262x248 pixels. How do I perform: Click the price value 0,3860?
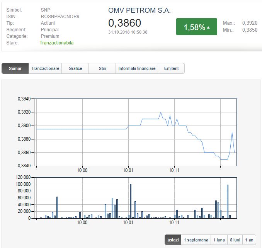tap(125, 23)
